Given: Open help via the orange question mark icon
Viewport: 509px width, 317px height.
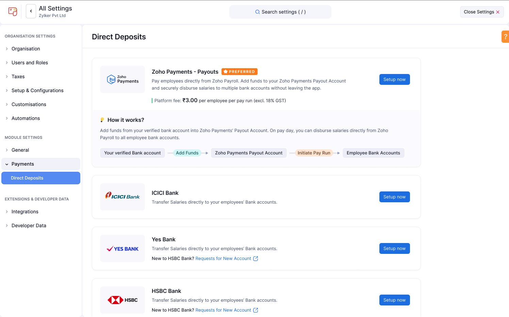Looking at the screenshot, I should click(506, 36).
